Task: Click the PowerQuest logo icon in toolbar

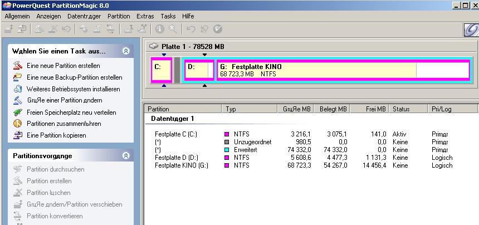Action: click(471, 30)
